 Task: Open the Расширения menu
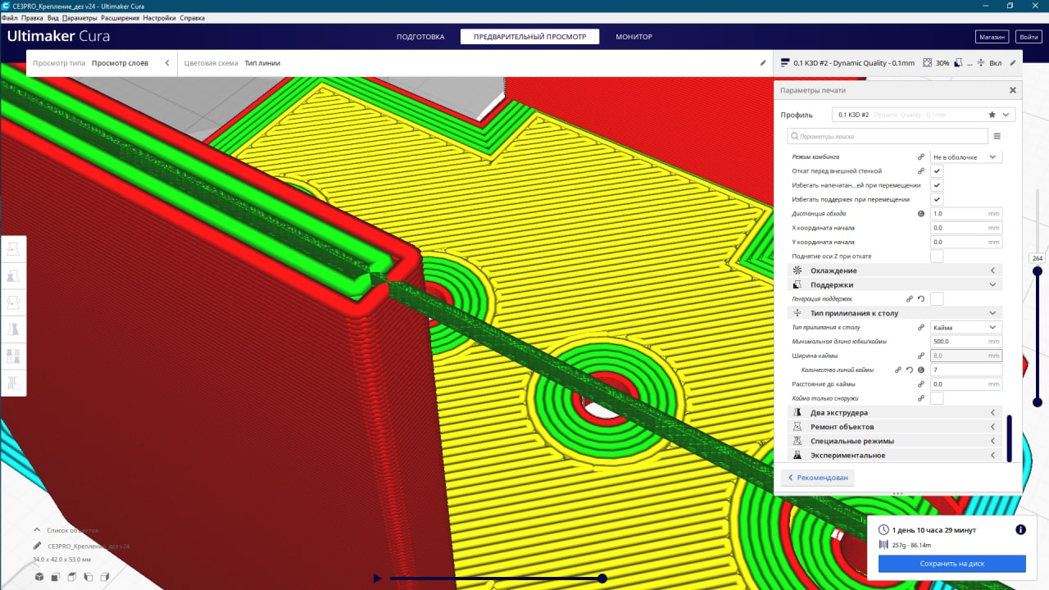(x=120, y=17)
